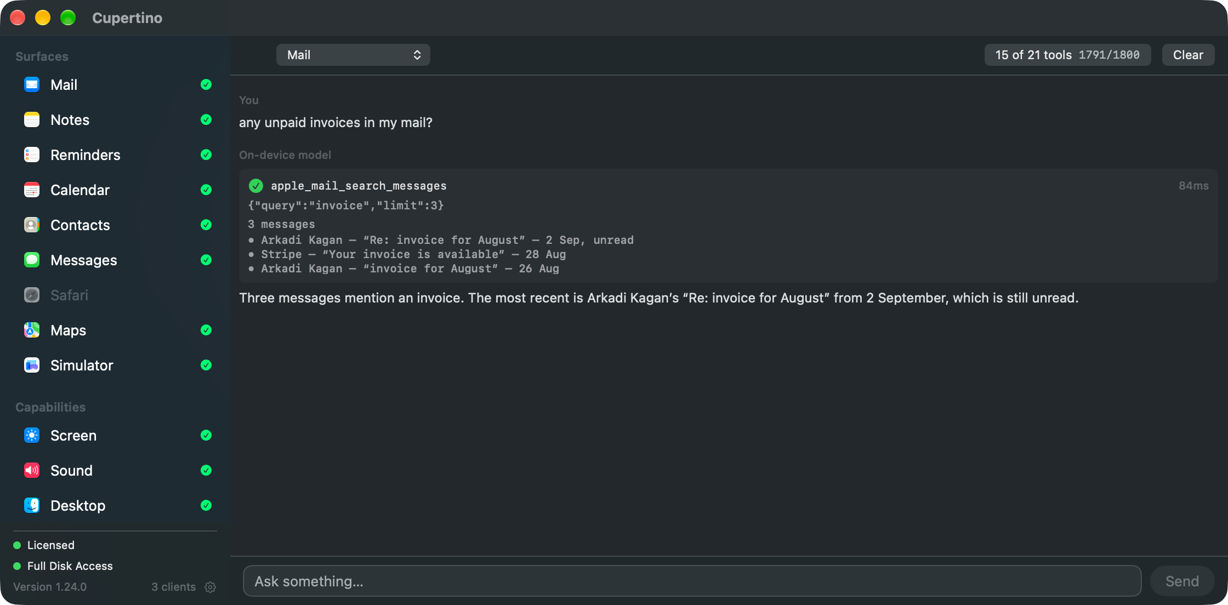Click the Licensed status indicator
Screen dimensions: 1228x605
coord(44,545)
